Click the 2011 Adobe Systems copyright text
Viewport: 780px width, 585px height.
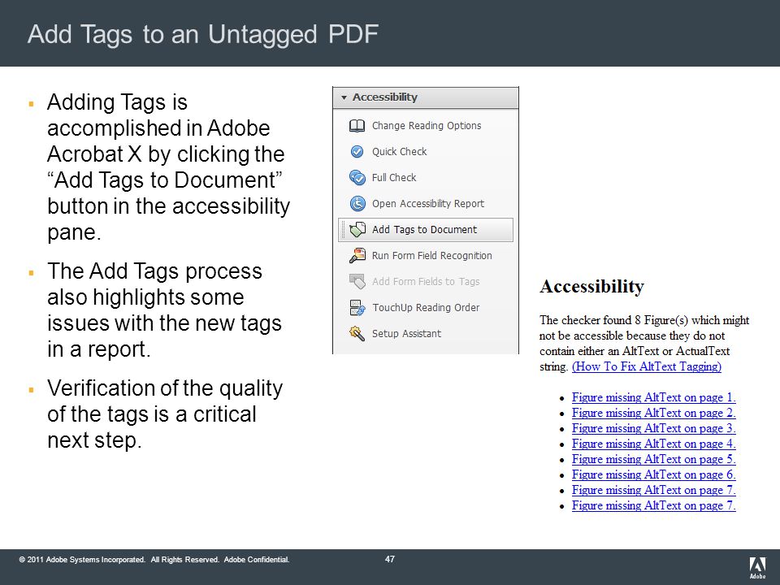[x=154, y=560]
